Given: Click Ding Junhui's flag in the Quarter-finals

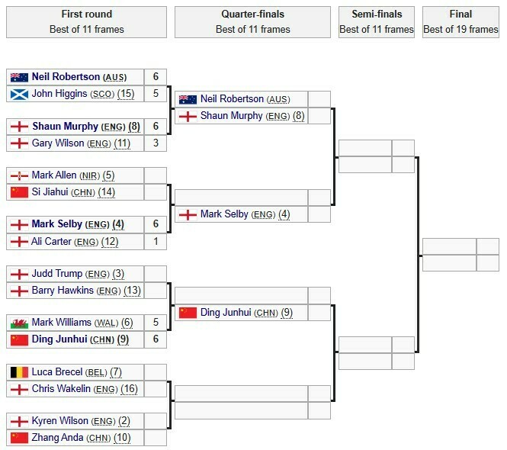Looking at the screenshot, I should point(188,313).
